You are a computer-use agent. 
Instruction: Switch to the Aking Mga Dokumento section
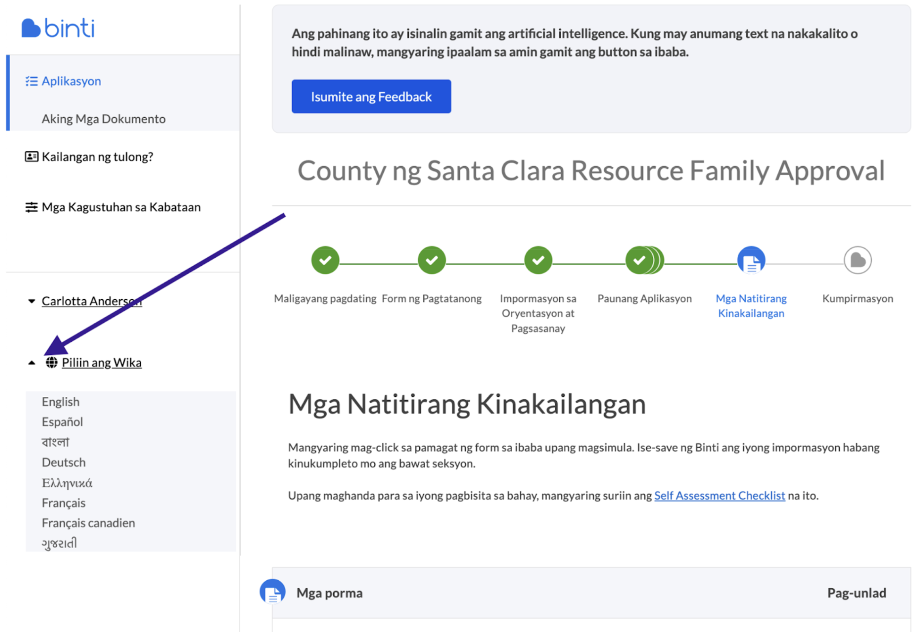[103, 118]
